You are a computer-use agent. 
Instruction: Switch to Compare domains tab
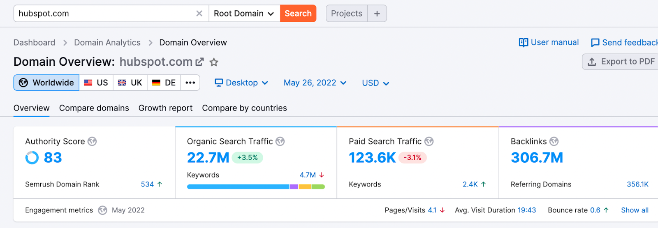tap(94, 108)
